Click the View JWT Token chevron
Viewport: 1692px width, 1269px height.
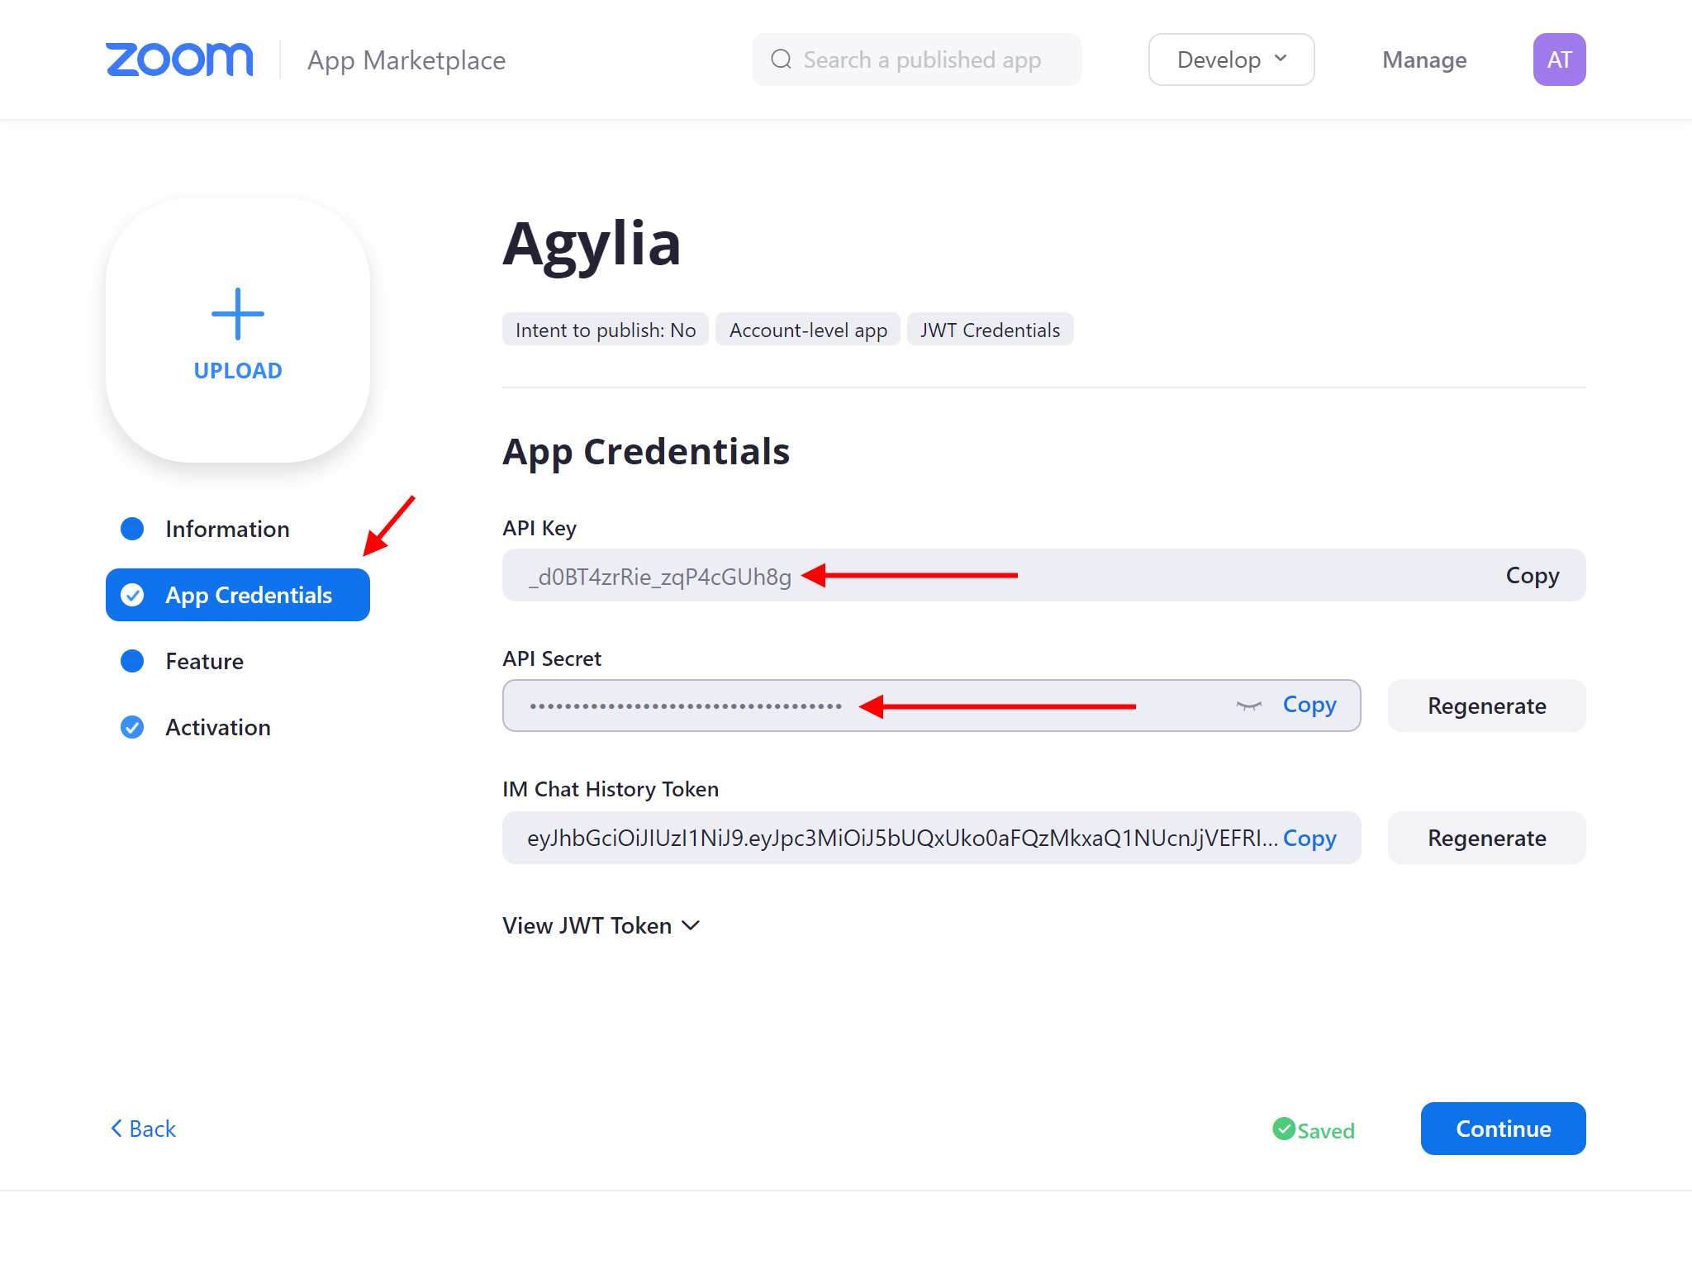[691, 925]
